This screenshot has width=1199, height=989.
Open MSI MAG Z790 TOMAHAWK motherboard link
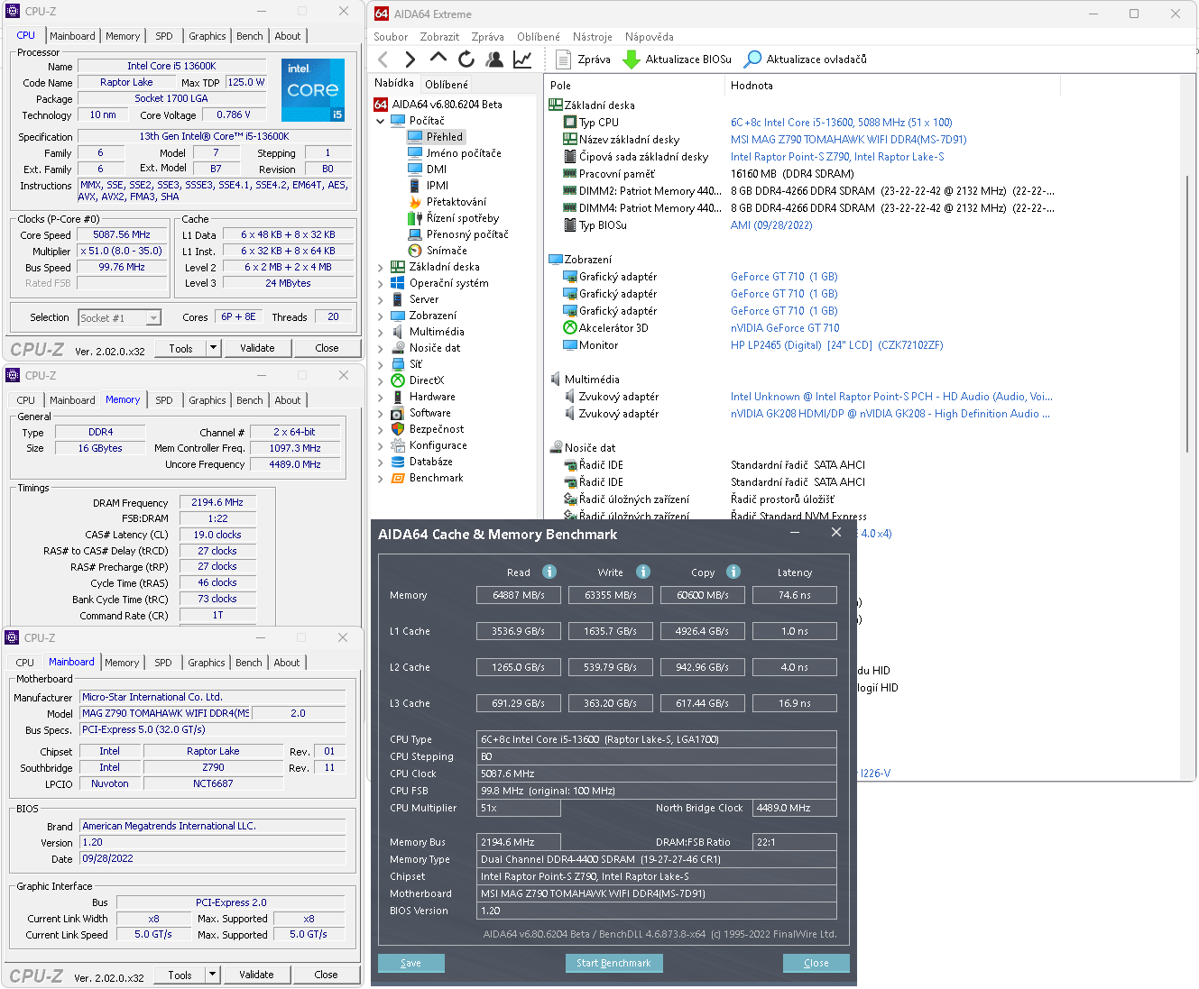(848, 140)
